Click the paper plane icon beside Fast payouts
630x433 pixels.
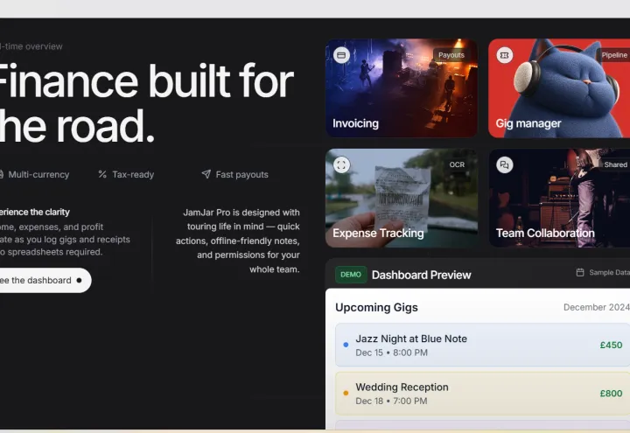tap(206, 174)
